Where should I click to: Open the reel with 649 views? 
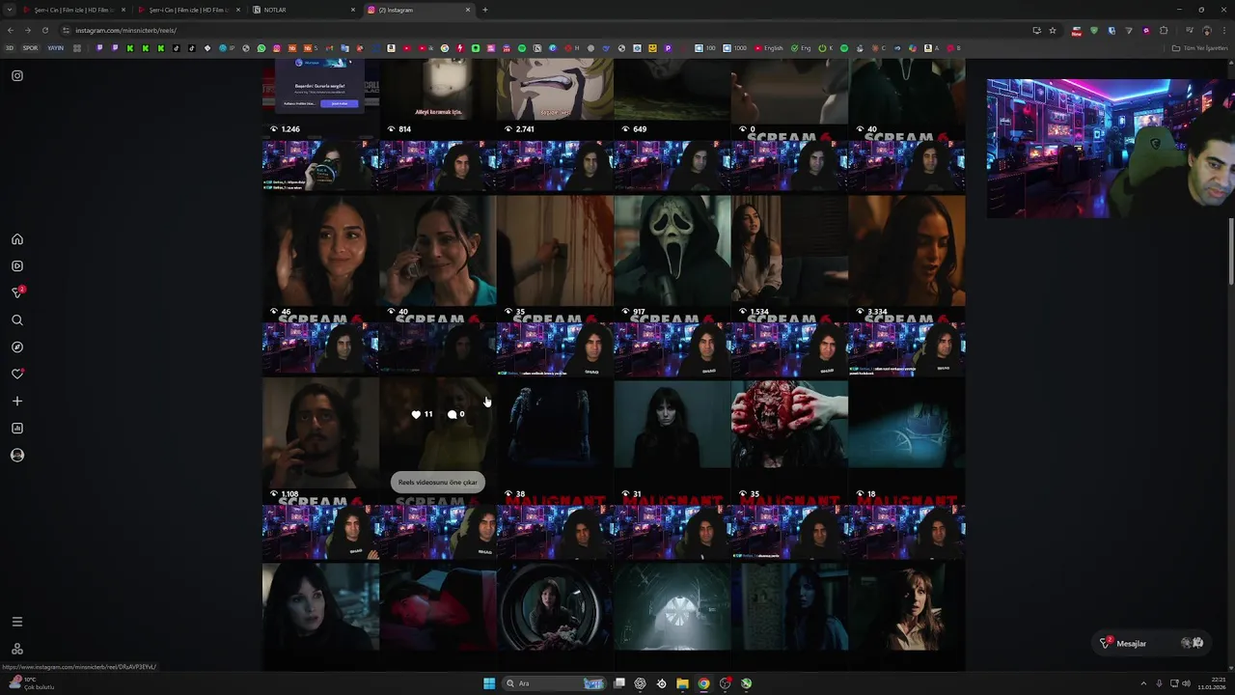click(x=672, y=97)
